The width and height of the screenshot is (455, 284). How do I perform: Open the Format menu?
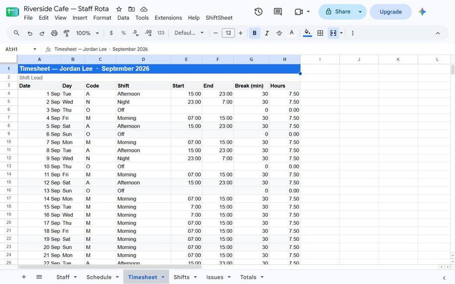tap(102, 18)
